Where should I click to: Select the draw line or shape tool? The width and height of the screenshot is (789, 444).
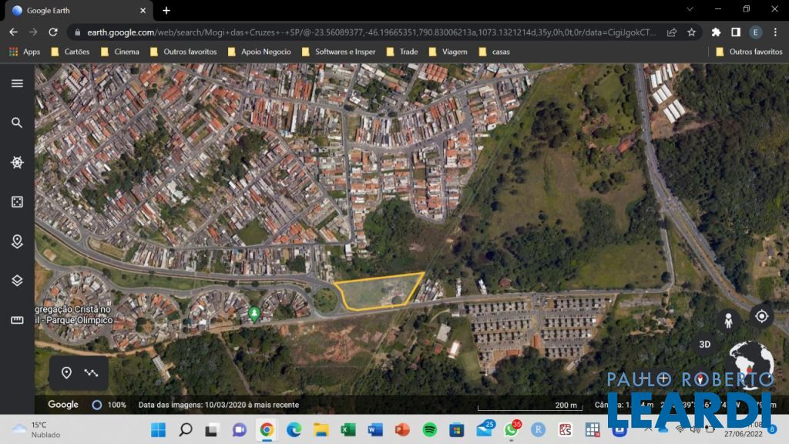click(x=92, y=373)
